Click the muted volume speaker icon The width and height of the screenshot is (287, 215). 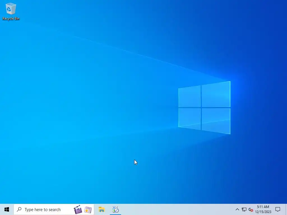(251, 210)
